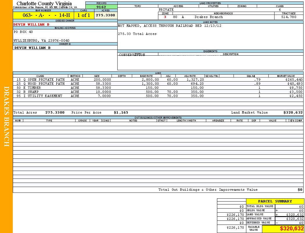Click the orange DRAKES BRANCH side banner
The image size is (305, 233).
6,116
